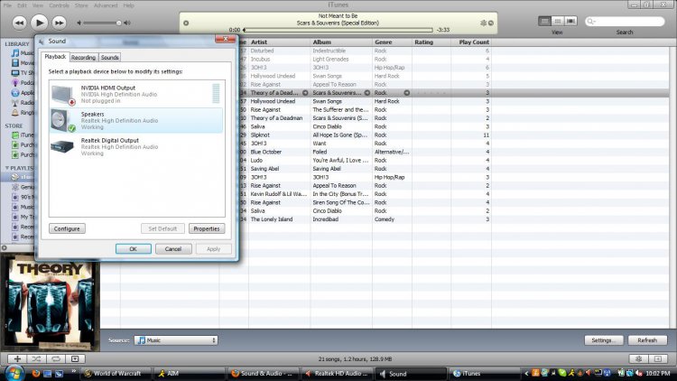Toggle shuffle in iTunes

[x=36, y=358]
